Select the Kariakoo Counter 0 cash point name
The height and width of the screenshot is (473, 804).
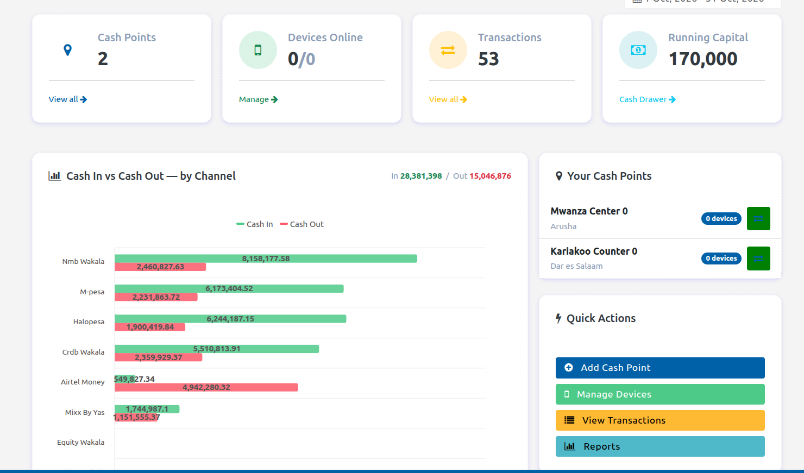click(x=594, y=251)
